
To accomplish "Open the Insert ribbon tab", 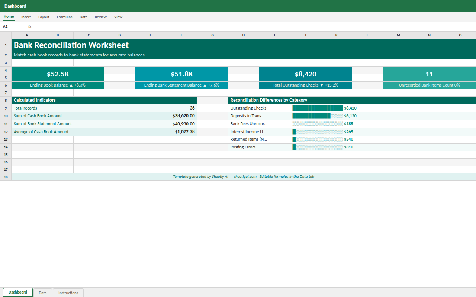I will [x=26, y=17].
